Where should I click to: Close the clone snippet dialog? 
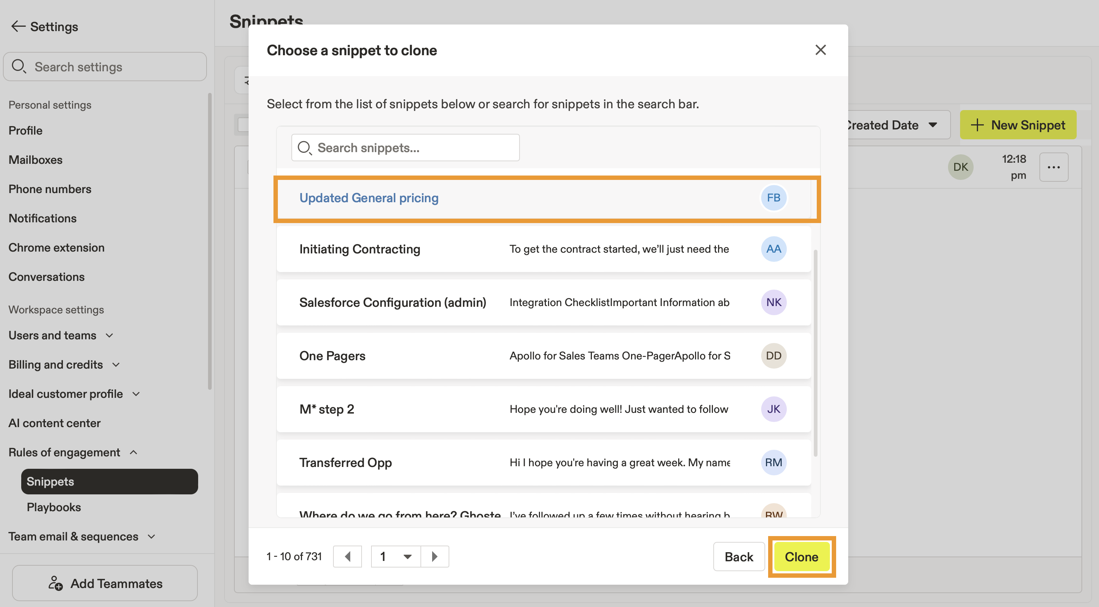820,50
